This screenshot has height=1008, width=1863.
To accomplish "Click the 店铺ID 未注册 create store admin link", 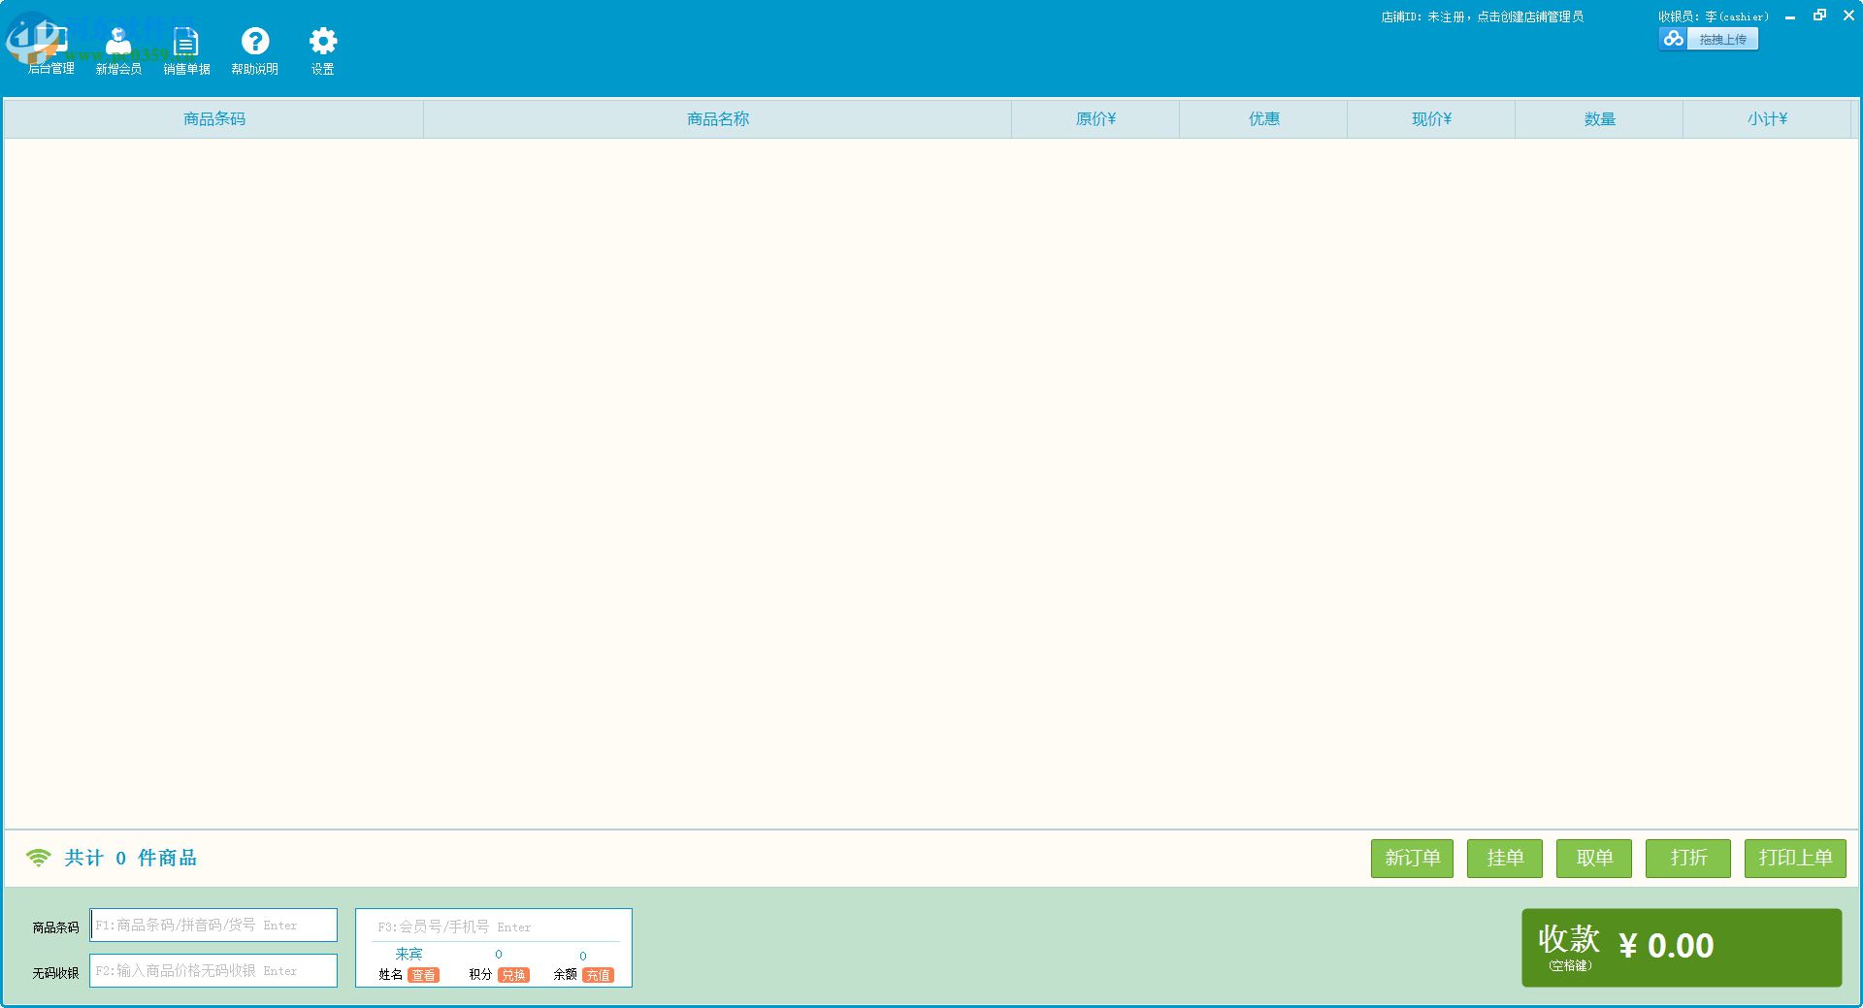I will [1482, 16].
